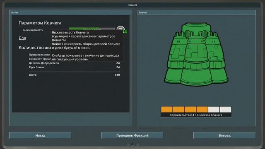Click the Строительство: 4 / 6 заказов Ковчега caption
Screen dimensions: 265x149
(x=196, y=115)
